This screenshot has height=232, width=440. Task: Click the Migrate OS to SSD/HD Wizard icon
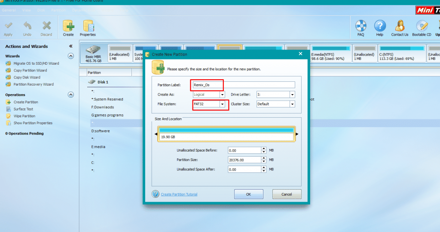[x=9, y=63]
